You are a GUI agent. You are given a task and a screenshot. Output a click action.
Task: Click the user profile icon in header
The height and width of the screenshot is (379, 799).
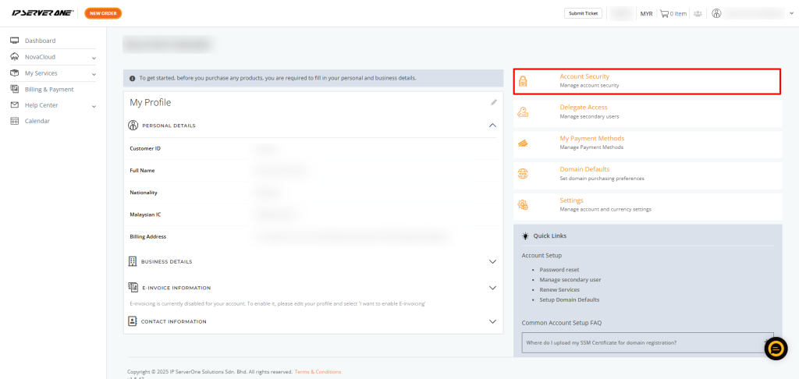[x=716, y=14]
